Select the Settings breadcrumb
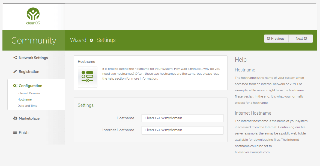This screenshot has width=320, height=166. [106, 40]
